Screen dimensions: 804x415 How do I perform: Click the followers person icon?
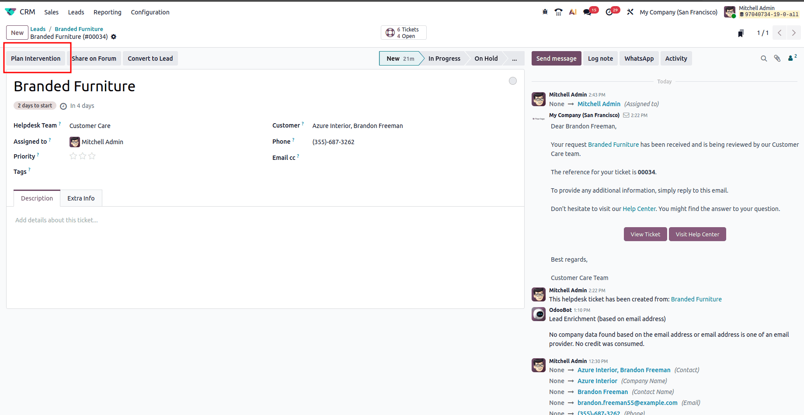click(x=790, y=58)
